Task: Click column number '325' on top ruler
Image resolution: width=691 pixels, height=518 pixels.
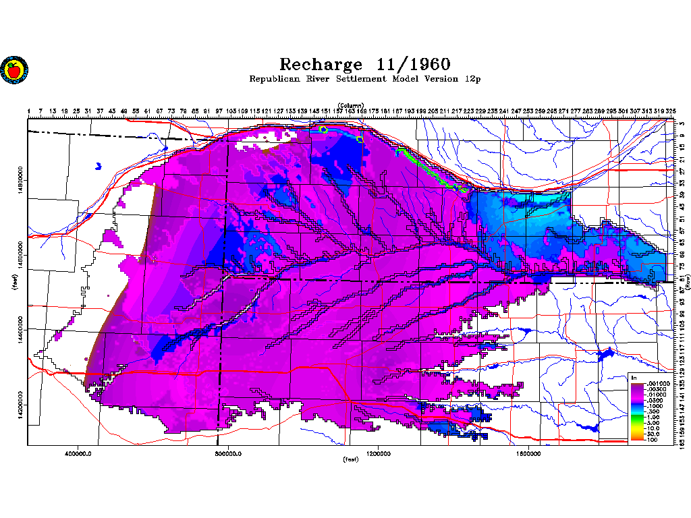Action: (670, 111)
